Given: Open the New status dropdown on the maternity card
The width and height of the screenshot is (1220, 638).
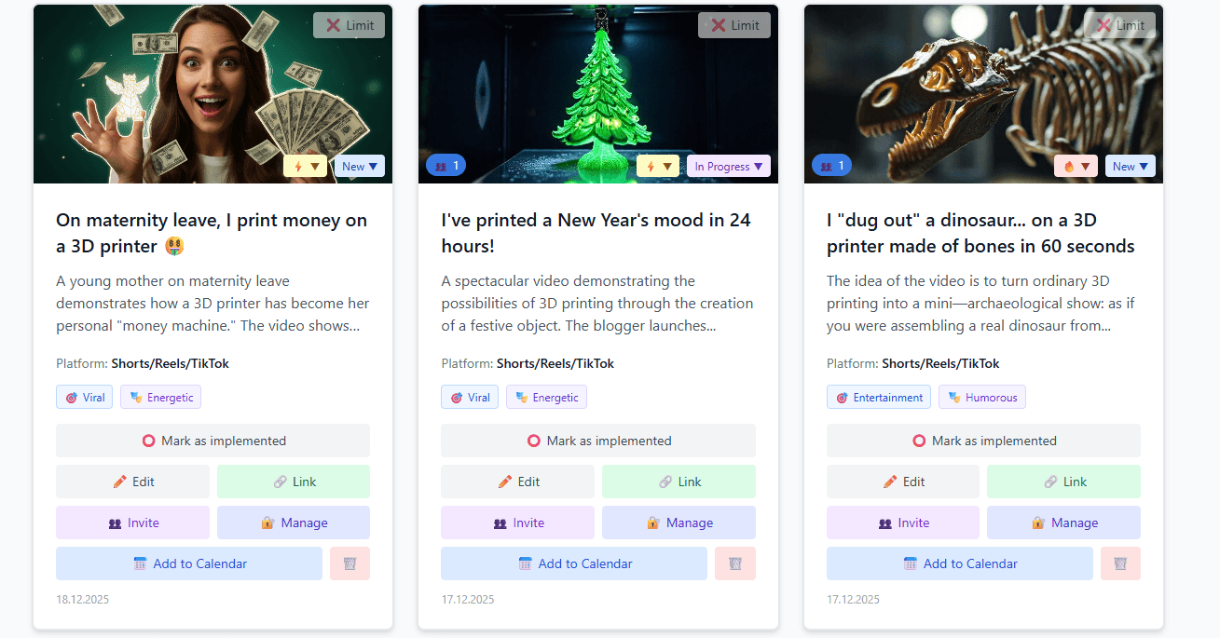Looking at the screenshot, I should coord(359,165).
